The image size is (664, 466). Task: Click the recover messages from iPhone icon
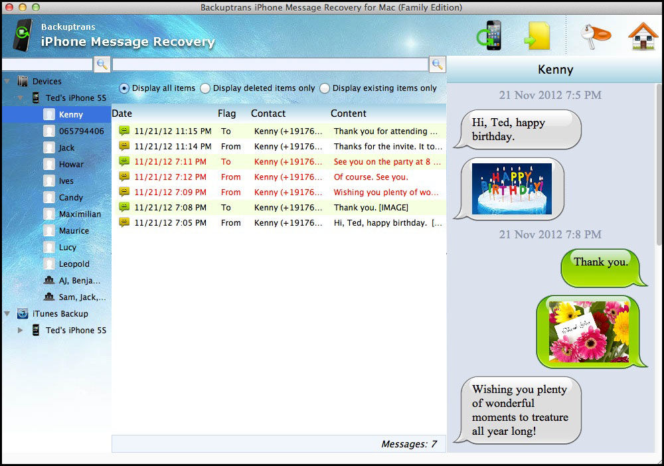[489, 35]
